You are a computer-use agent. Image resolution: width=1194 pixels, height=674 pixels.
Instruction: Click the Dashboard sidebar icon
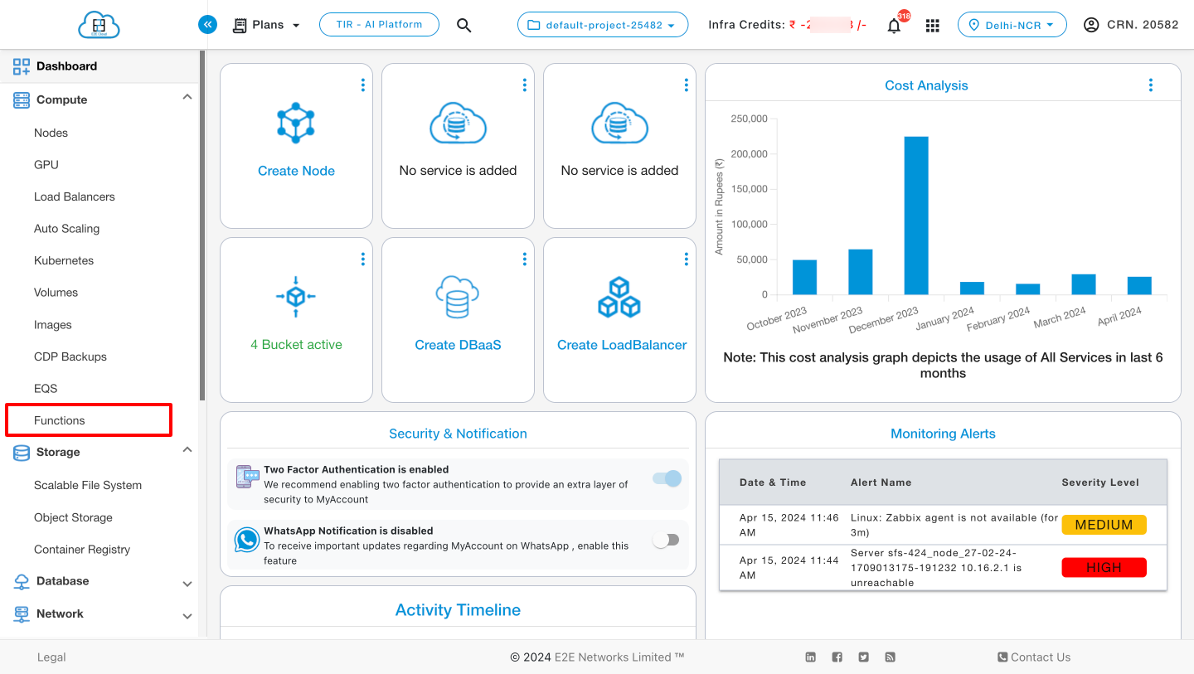click(x=22, y=66)
